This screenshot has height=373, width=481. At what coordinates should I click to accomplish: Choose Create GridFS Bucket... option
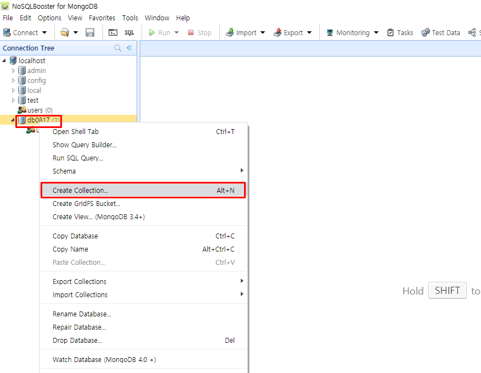click(x=143, y=204)
